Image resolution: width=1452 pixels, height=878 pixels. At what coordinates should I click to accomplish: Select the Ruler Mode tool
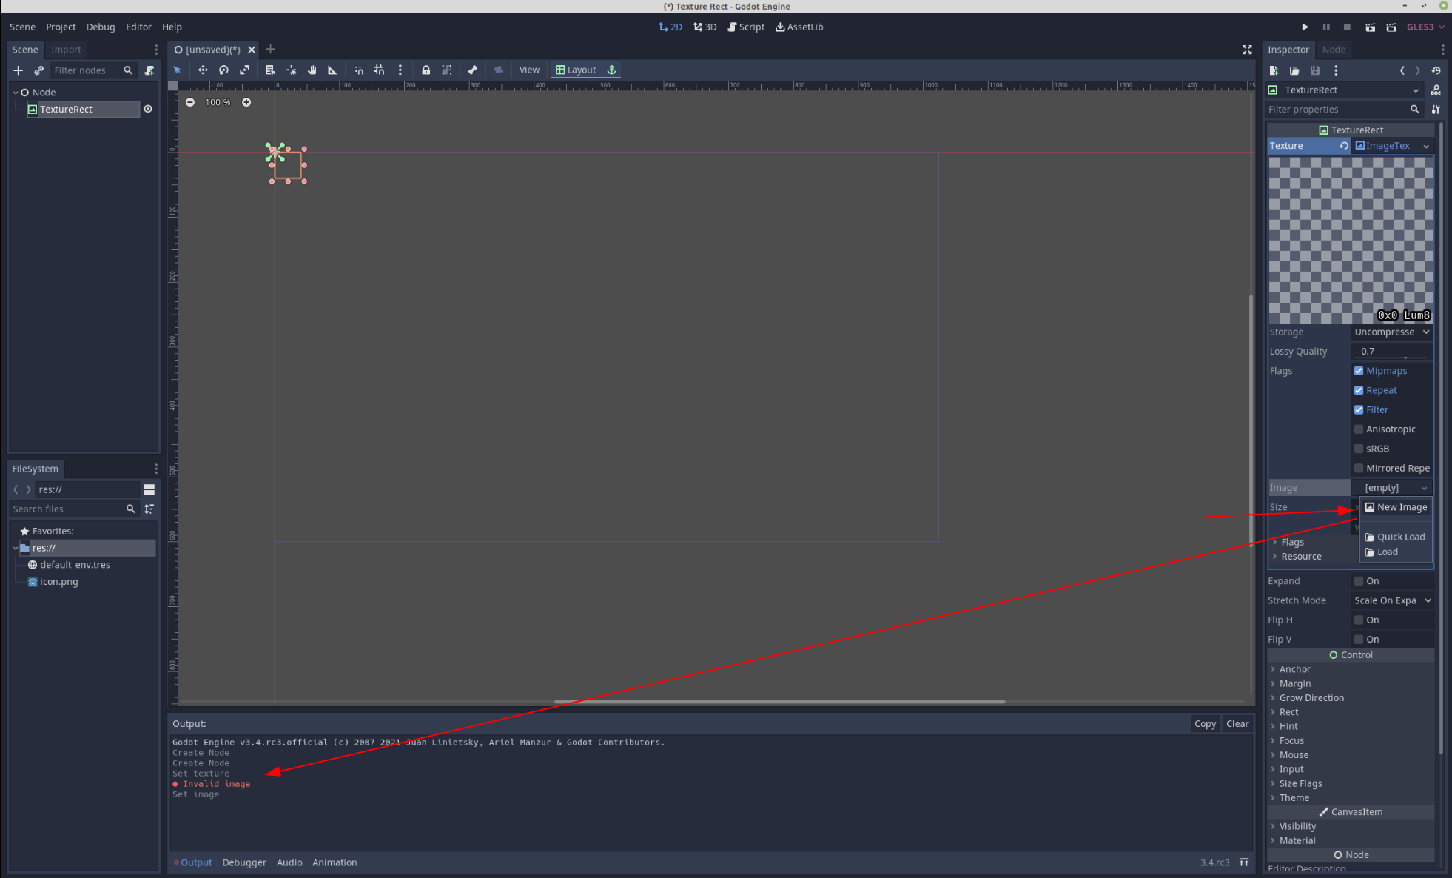click(332, 70)
